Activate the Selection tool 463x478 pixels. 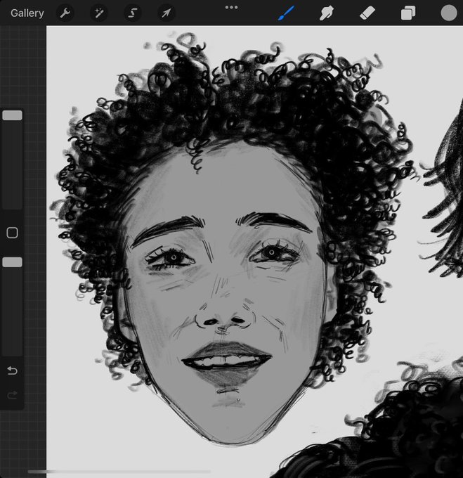tap(133, 13)
